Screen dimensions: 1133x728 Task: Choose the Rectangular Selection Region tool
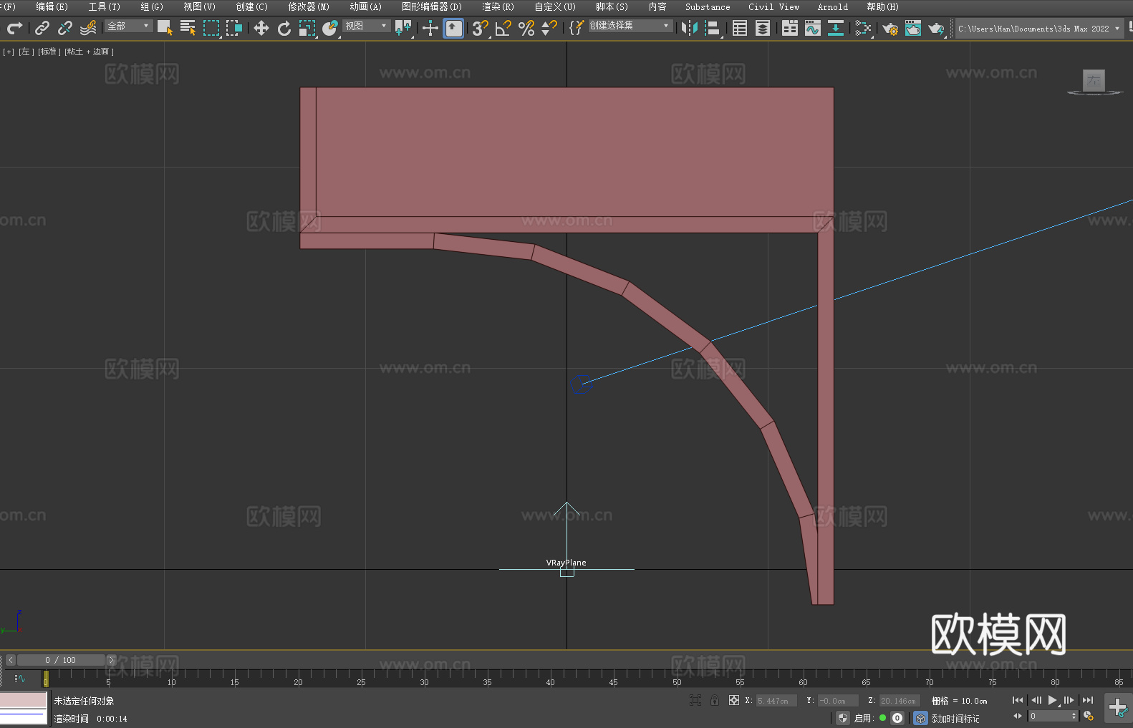pyautogui.click(x=211, y=28)
